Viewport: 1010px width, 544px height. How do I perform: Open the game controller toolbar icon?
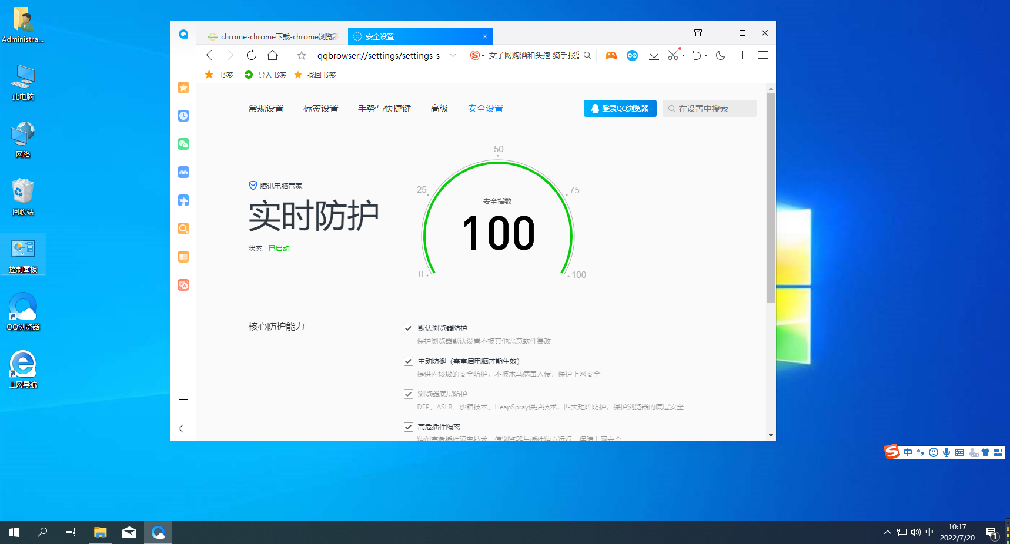click(x=611, y=55)
